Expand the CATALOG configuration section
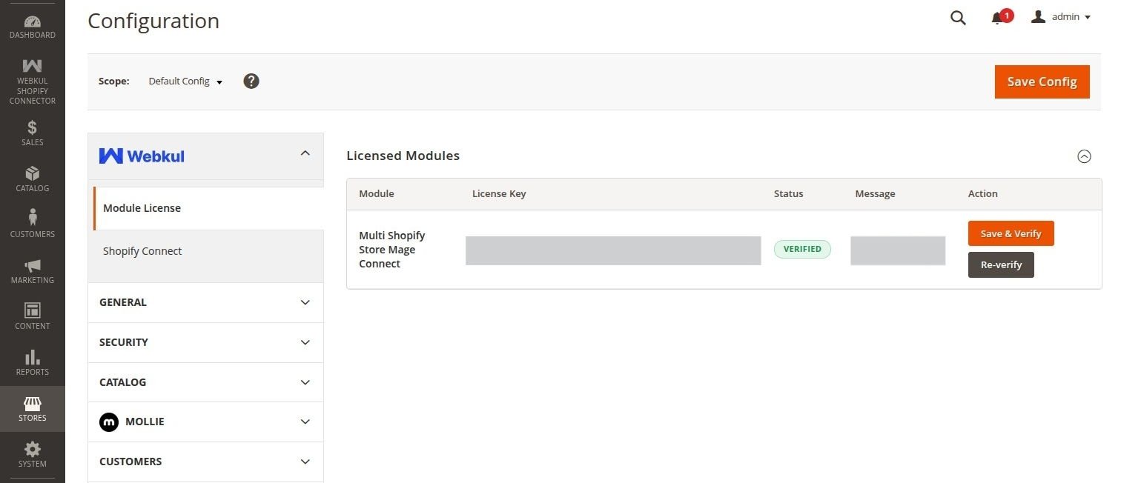The width and height of the screenshot is (1121, 483). pos(205,382)
